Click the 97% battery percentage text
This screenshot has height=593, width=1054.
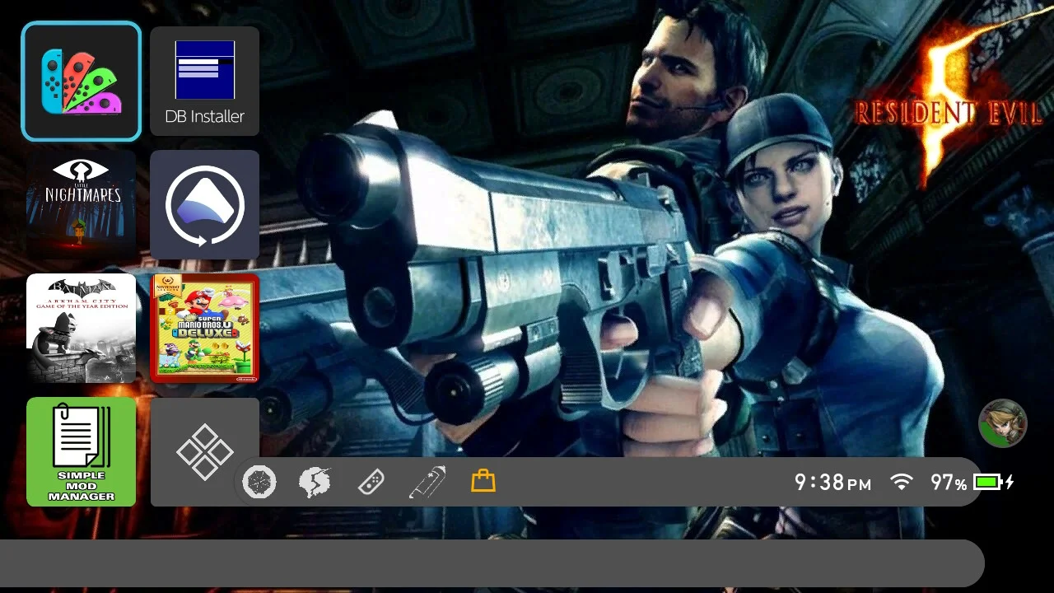pos(949,483)
